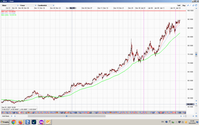Click the price alert icon in the chart toolbar
The width and height of the screenshot is (199, 125).
(193, 5)
